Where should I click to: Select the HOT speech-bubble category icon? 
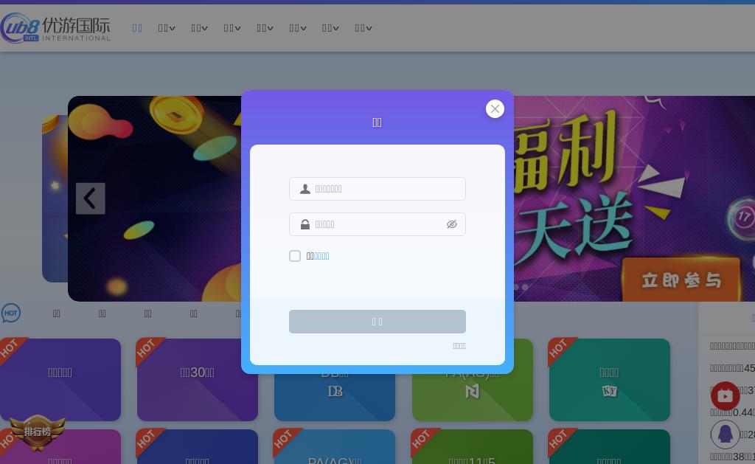coord(10,314)
